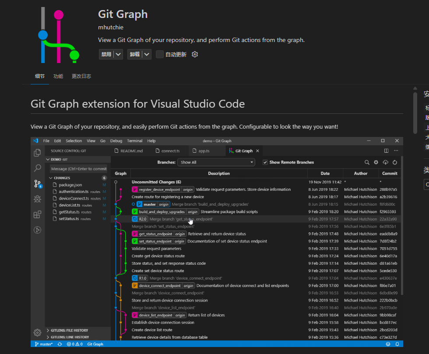Click the register_device_endpoint branch label
The image size is (429, 354).
pyautogui.click(x=163, y=189)
